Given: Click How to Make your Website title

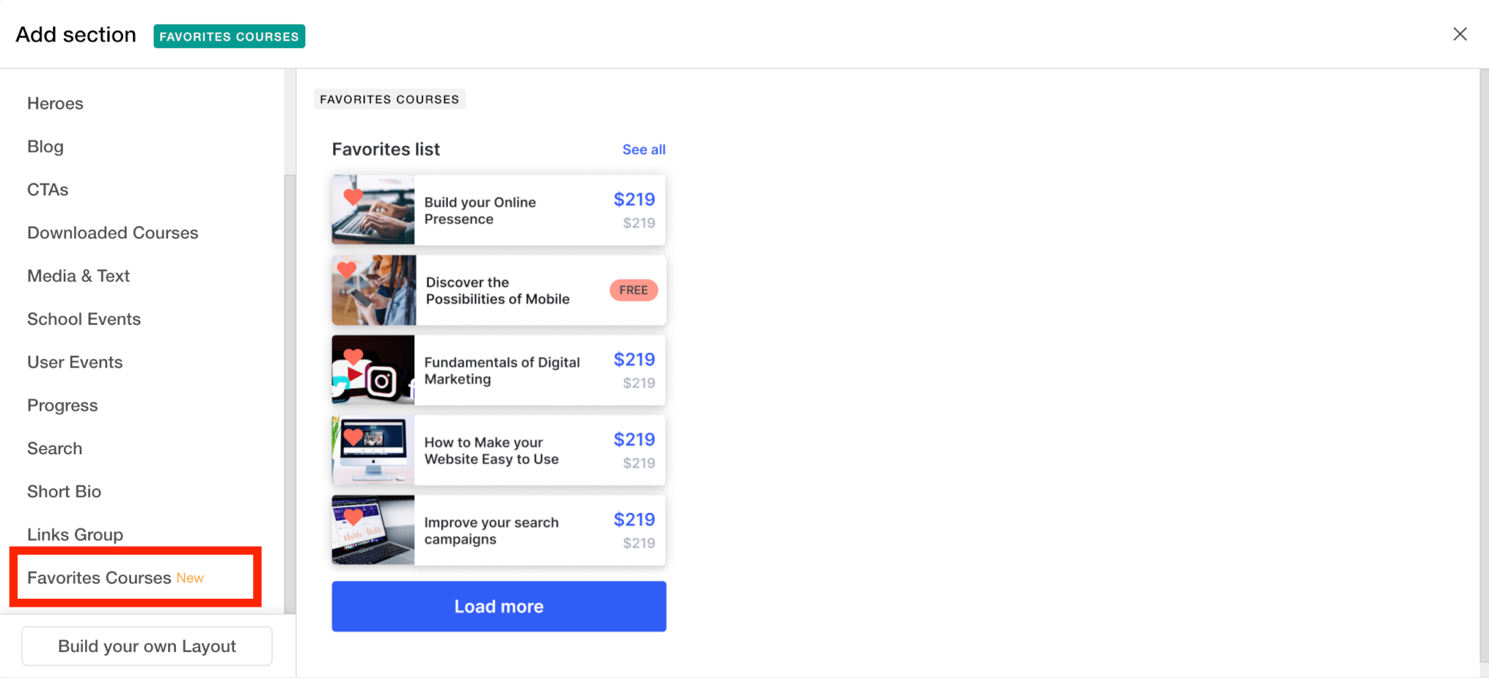Looking at the screenshot, I should (x=491, y=451).
